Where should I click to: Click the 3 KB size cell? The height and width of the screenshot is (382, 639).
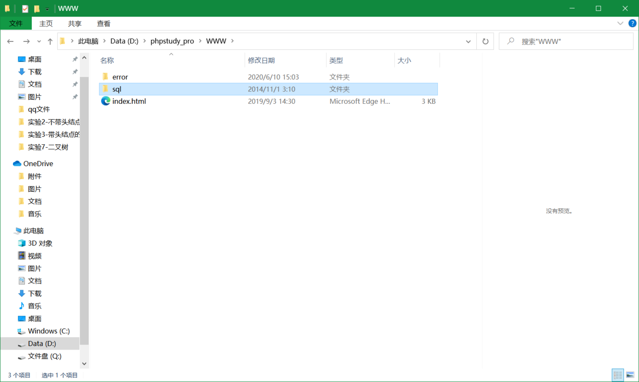click(x=428, y=101)
